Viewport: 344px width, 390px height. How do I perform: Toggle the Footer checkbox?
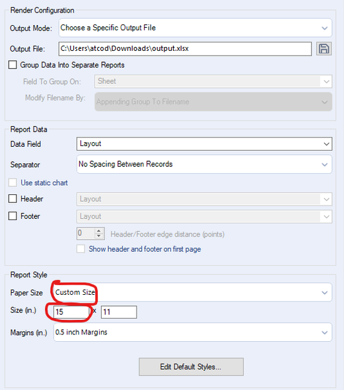point(13,216)
